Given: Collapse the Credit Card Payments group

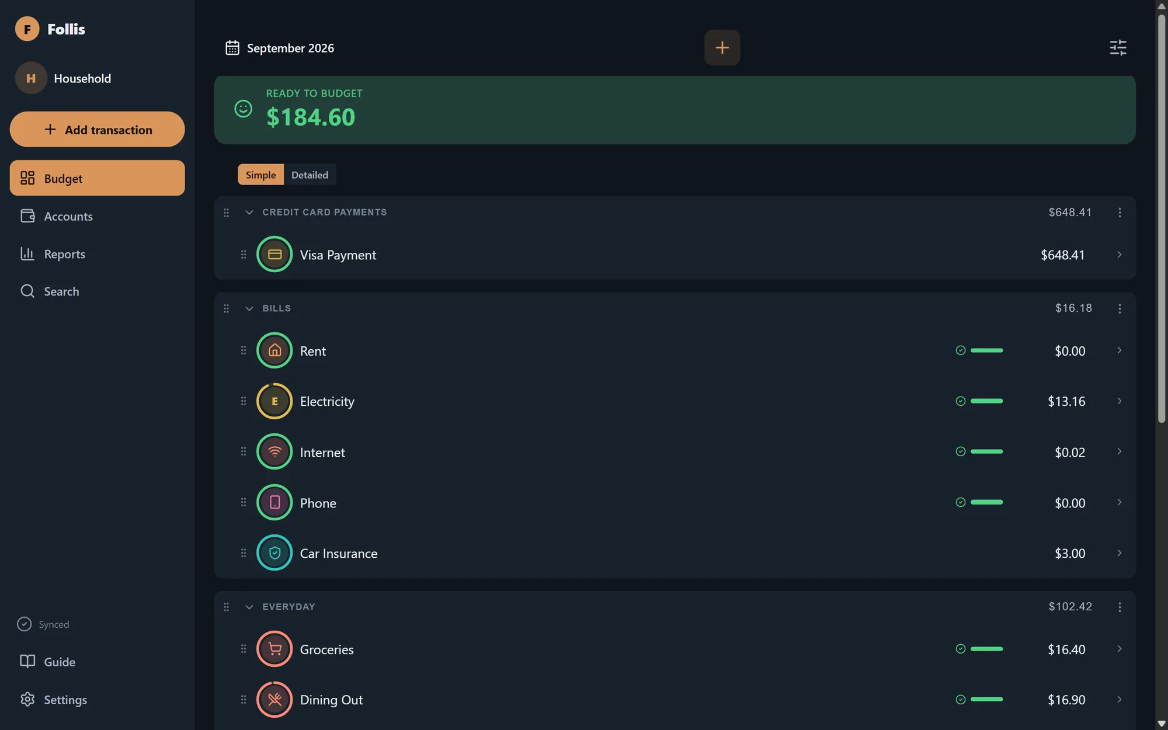Looking at the screenshot, I should click(249, 213).
